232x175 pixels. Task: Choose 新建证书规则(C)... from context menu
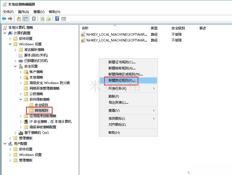click(128, 62)
